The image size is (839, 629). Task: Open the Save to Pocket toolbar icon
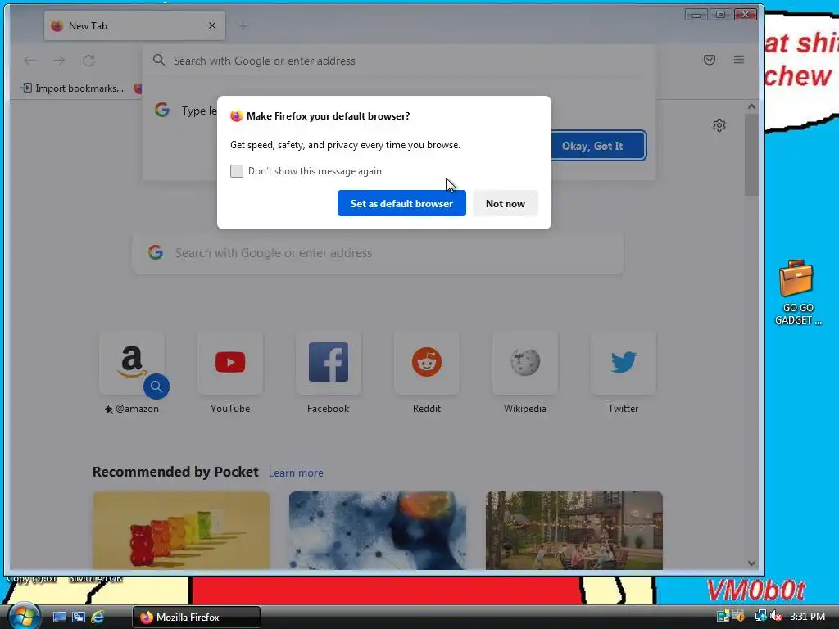coord(710,60)
